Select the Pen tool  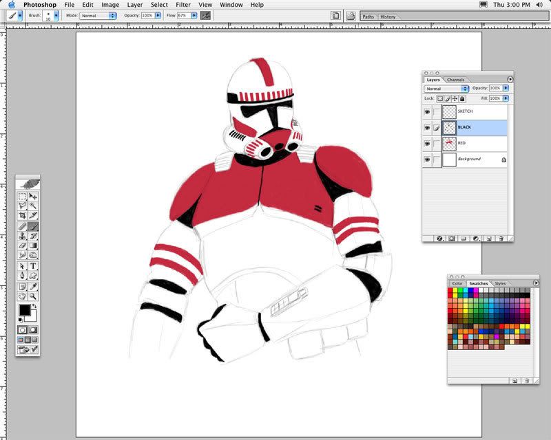pos(22,276)
